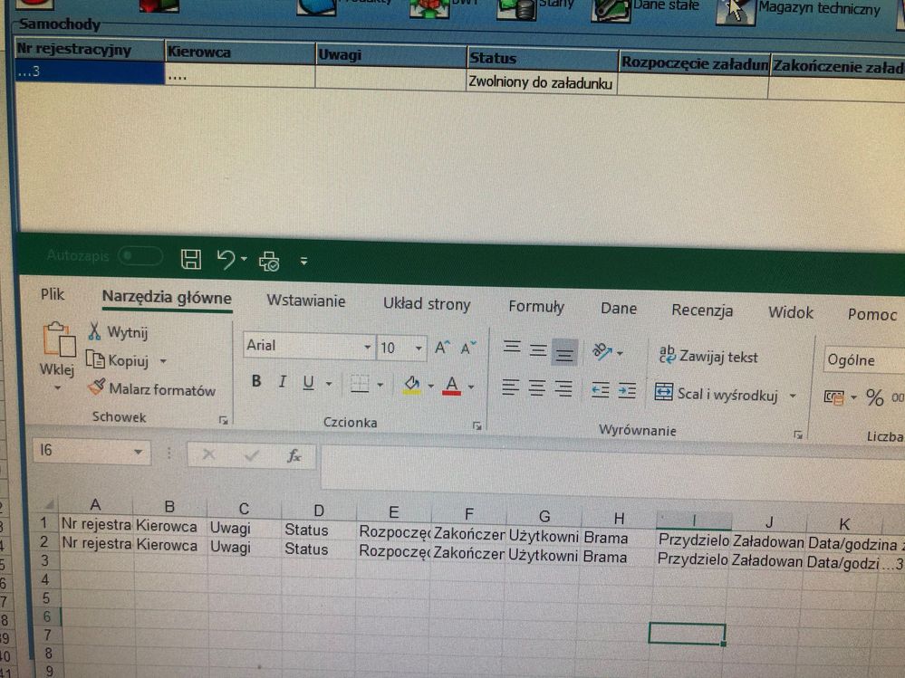Toggle bold formatting
Screen dimensions: 905x678
[256, 380]
